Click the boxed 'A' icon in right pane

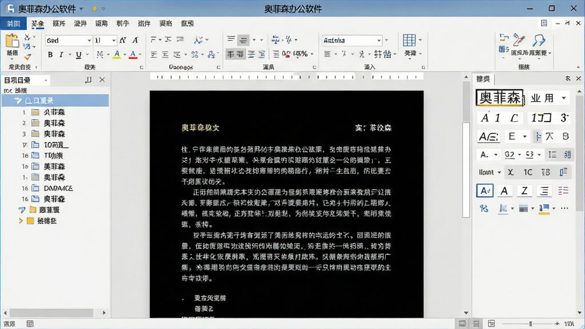tap(484, 191)
